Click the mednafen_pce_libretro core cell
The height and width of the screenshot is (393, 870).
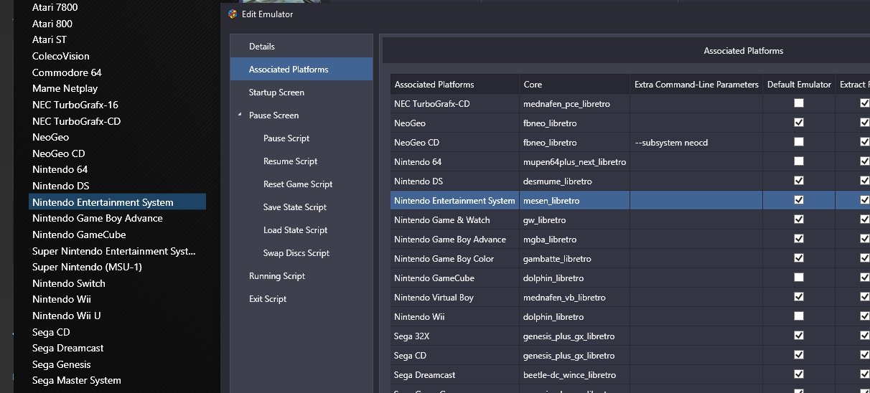click(574, 103)
